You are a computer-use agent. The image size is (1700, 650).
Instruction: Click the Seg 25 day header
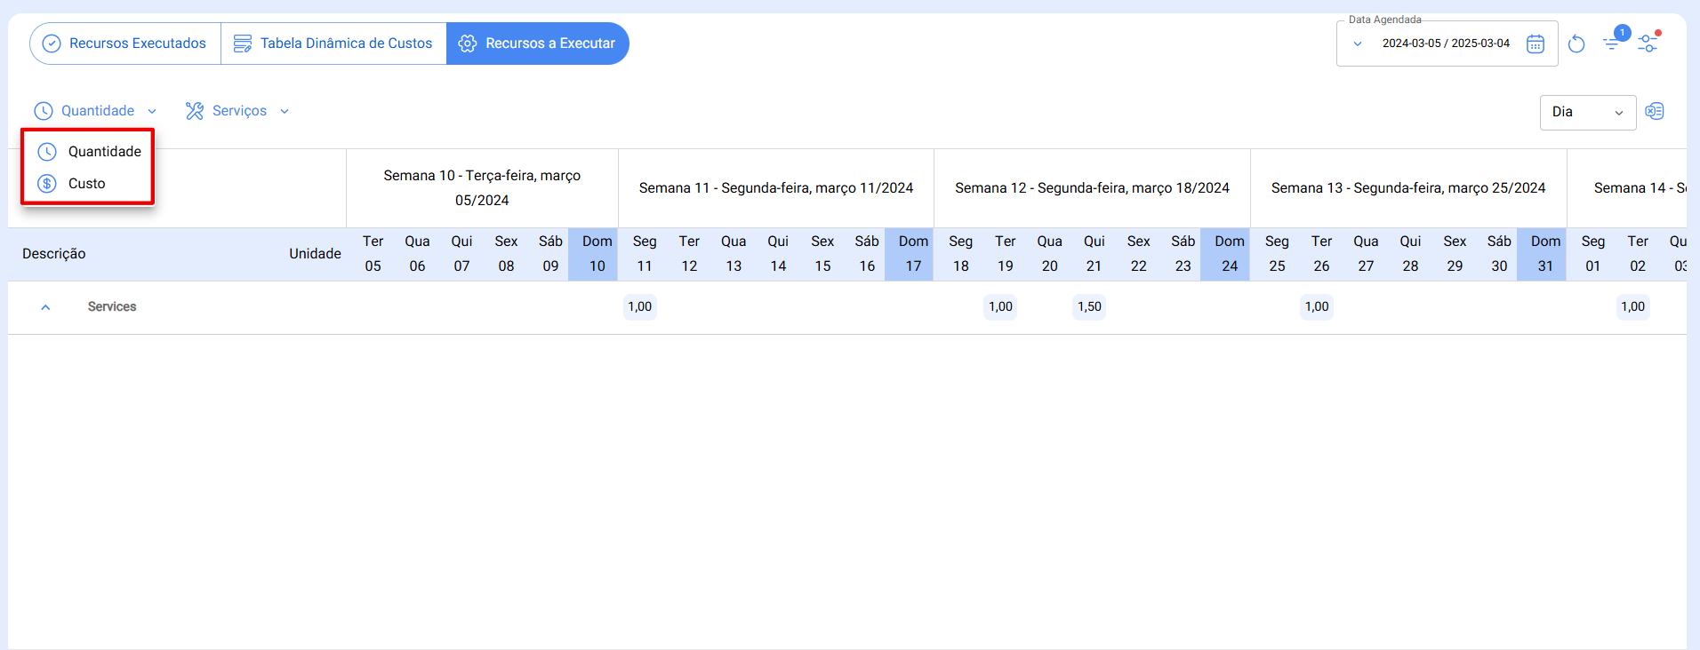point(1277,254)
